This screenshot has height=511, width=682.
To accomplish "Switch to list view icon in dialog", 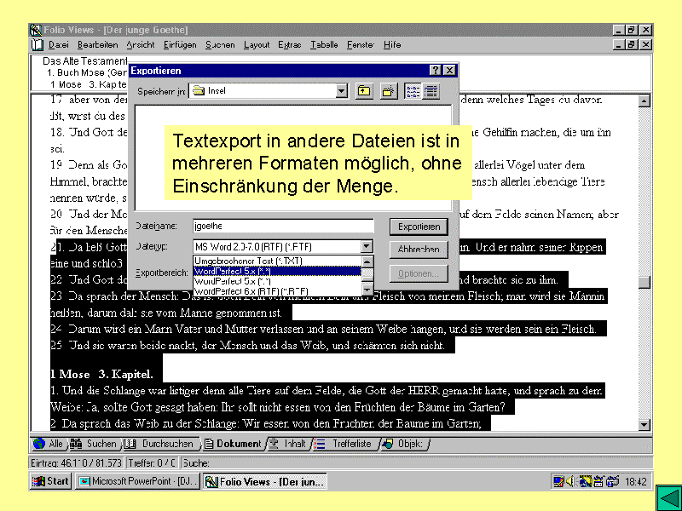I will pos(413,91).
